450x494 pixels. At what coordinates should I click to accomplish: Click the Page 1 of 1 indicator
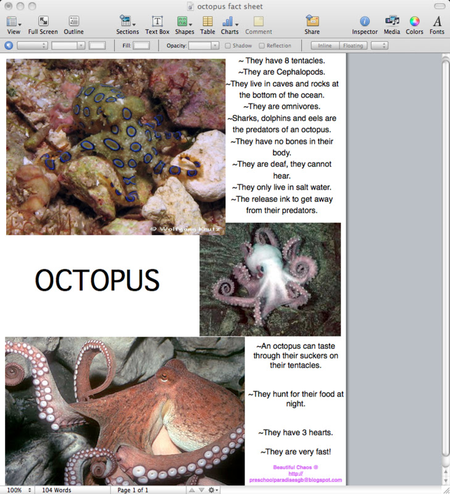coord(133,490)
